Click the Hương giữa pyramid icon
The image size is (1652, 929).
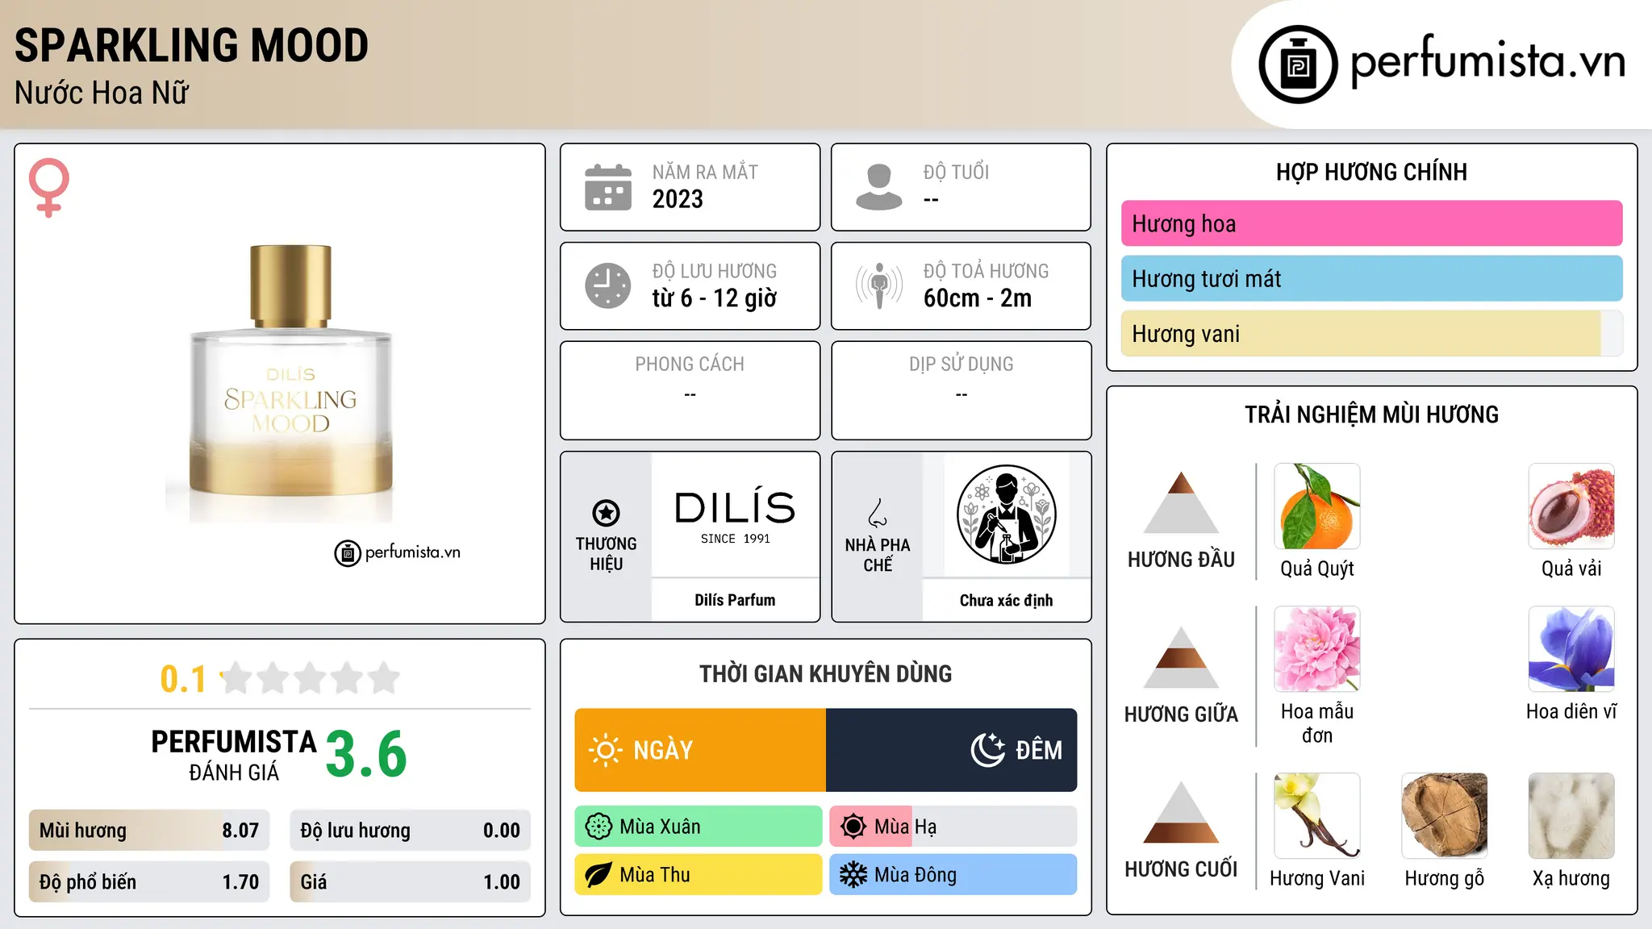(x=1181, y=657)
